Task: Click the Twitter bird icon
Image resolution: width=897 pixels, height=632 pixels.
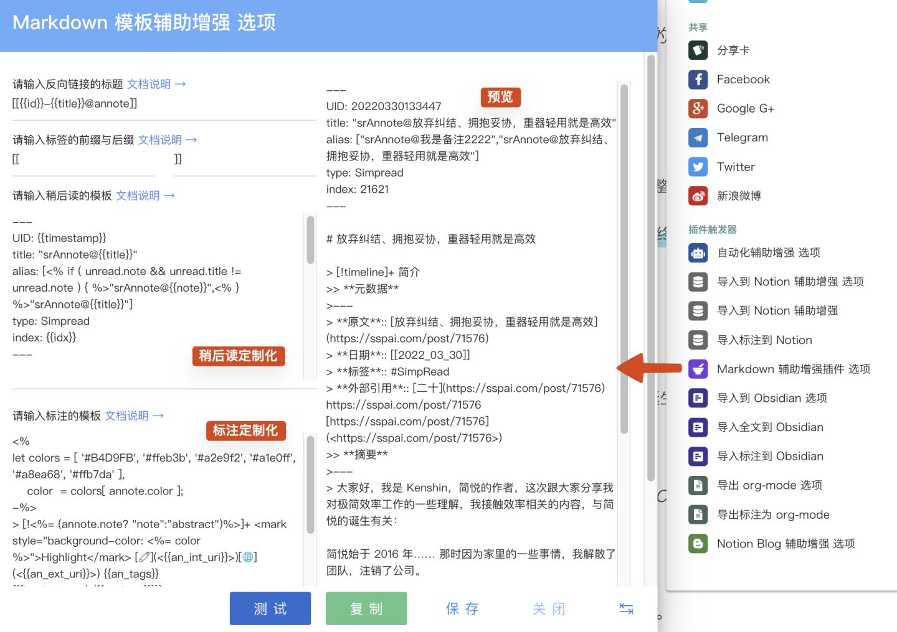Action: (x=698, y=167)
